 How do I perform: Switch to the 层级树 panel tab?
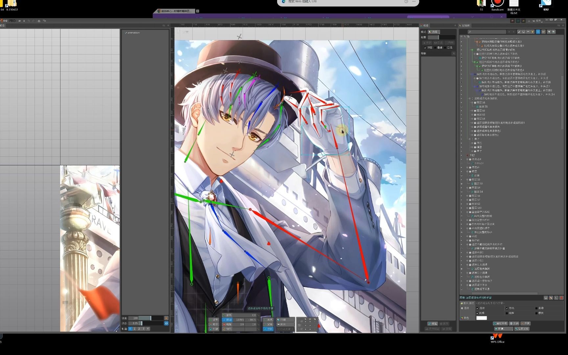[x=464, y=25]
